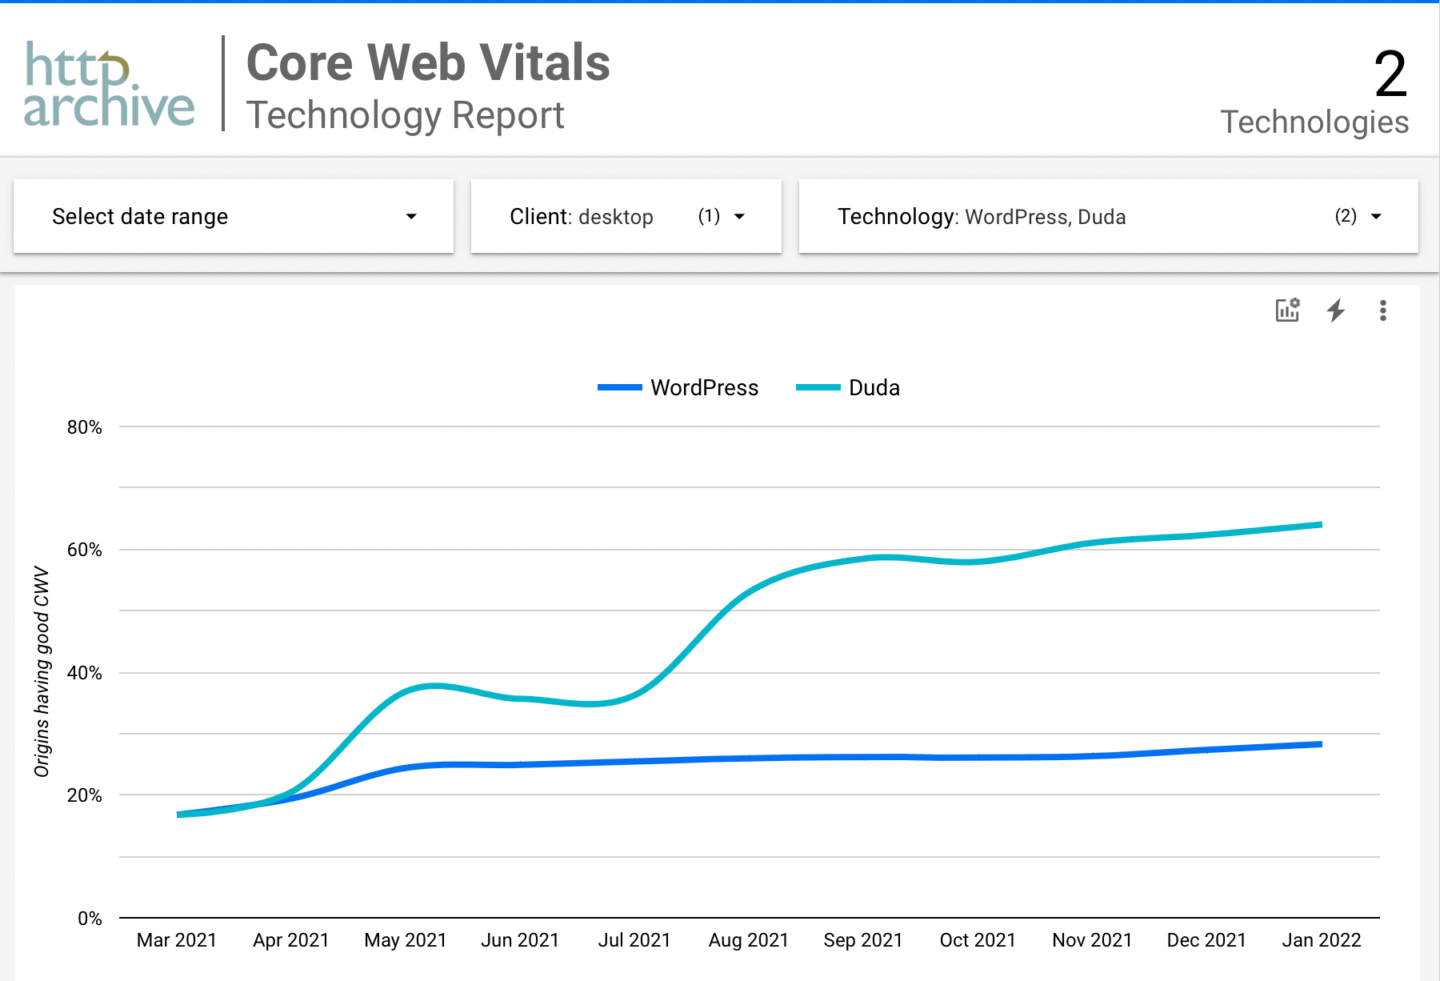
Task: Select the Duda legend label
Action: click(874, 387)
